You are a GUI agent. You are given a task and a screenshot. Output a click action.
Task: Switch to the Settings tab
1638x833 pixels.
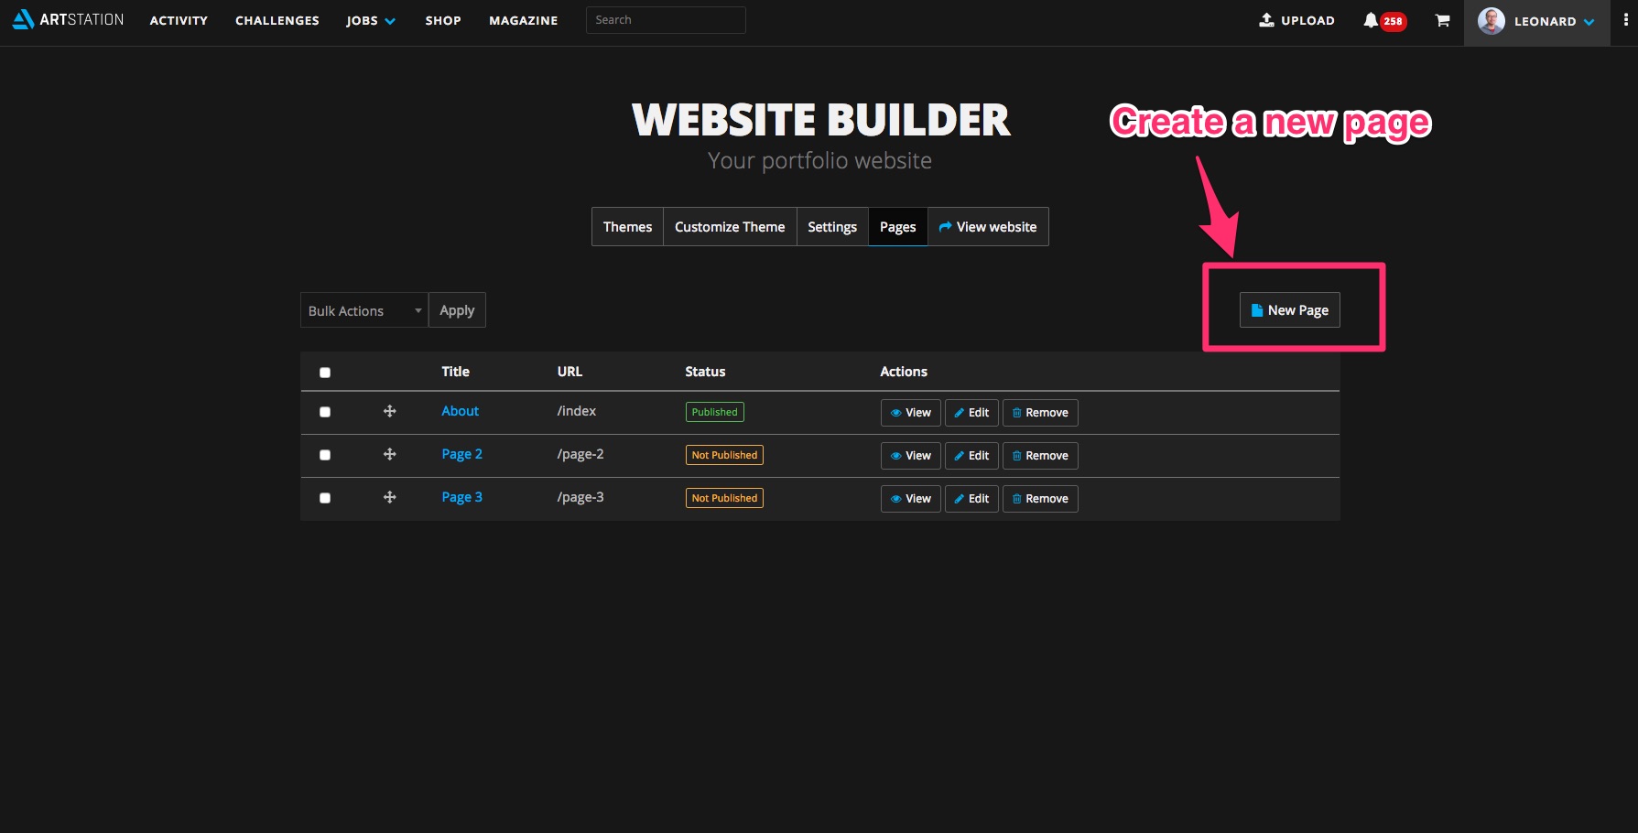tap(832, 226)
